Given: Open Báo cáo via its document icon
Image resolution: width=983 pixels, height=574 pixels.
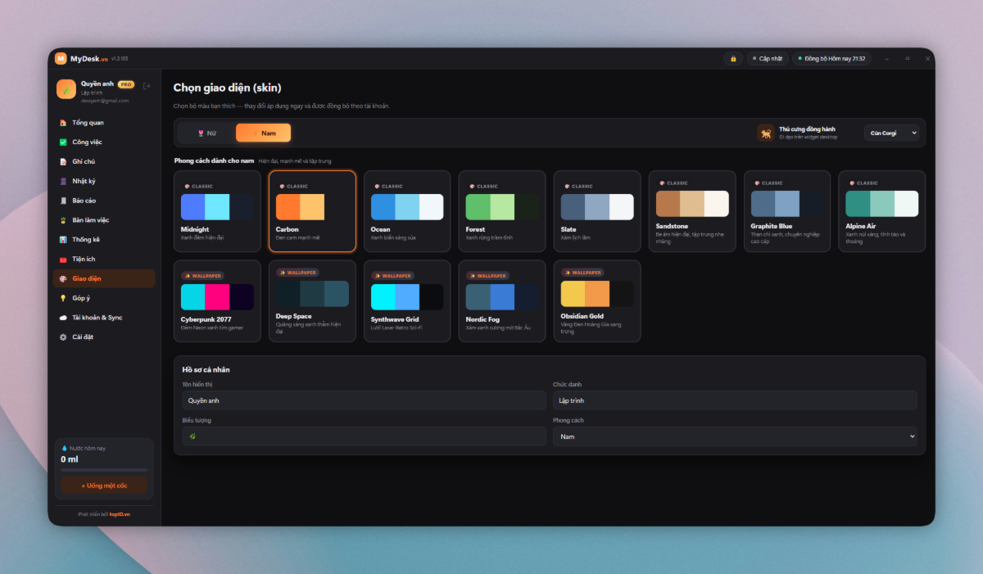Looking at the screenshot, I should (x=63, y=201).
